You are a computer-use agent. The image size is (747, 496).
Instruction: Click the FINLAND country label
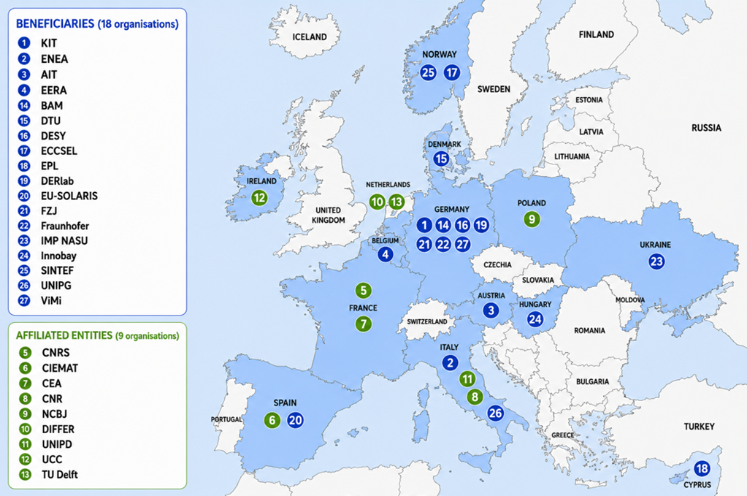597,34
